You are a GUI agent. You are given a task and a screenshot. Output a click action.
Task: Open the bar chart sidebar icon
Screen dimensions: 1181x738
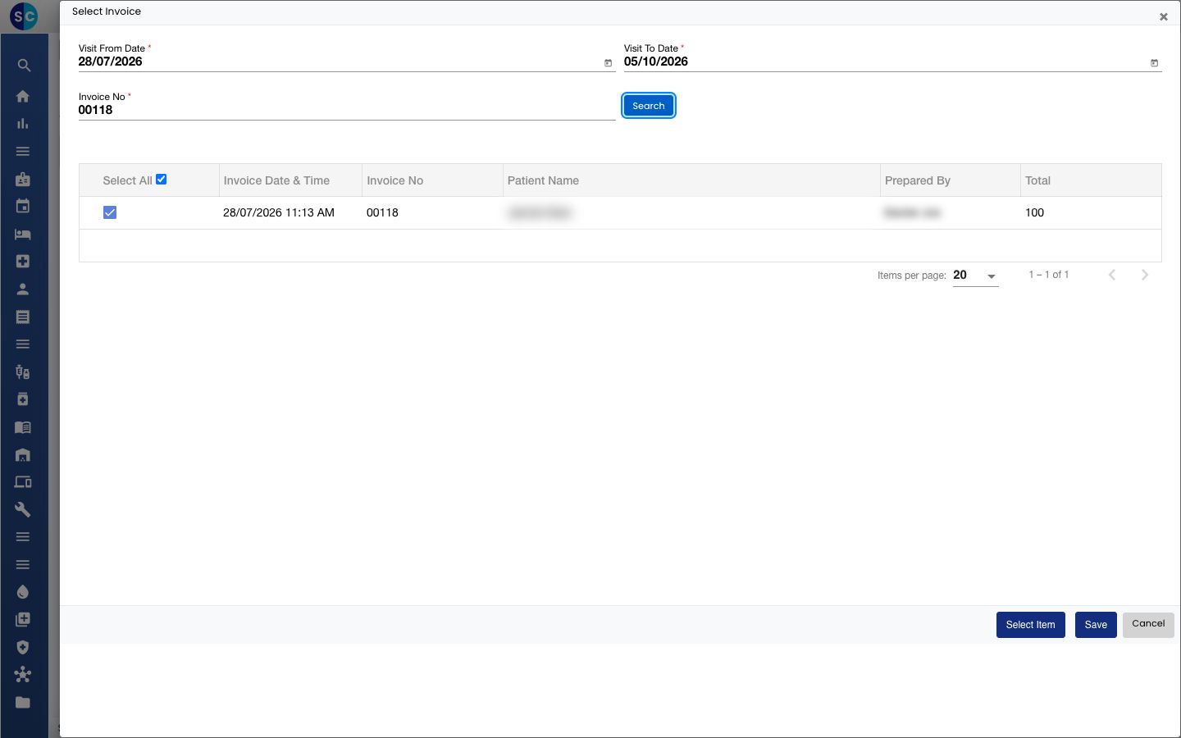[x=23, y=124]
